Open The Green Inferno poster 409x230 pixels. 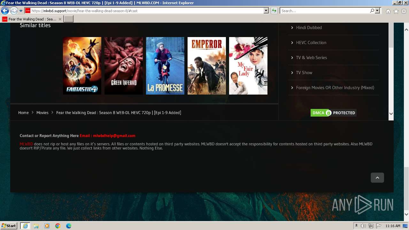click(x=124, y=66)
